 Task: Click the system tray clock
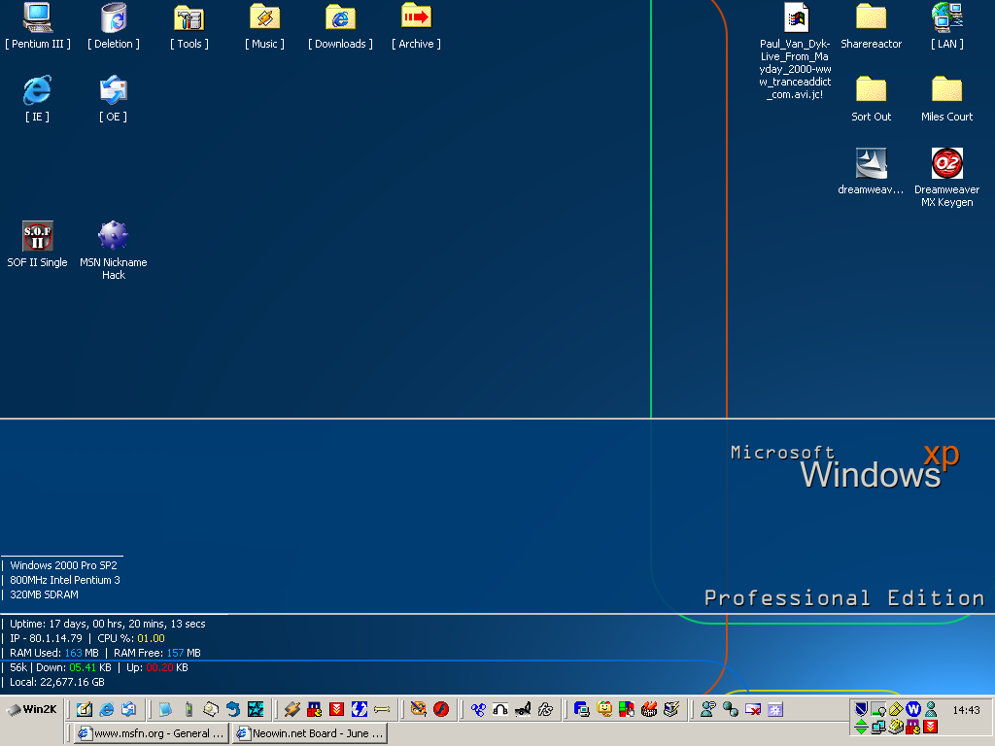click(x=966, y=710)
